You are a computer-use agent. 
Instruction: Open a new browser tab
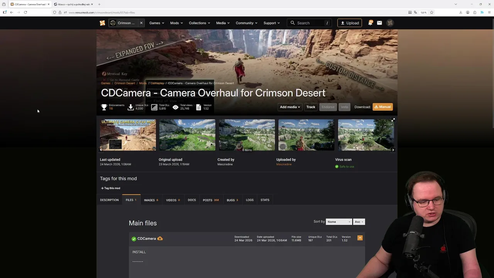pos(99,4)
